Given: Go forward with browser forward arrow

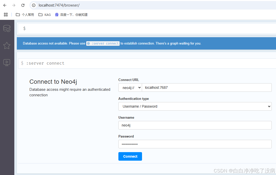Looking at the screenshot, I should coord(14,5).
